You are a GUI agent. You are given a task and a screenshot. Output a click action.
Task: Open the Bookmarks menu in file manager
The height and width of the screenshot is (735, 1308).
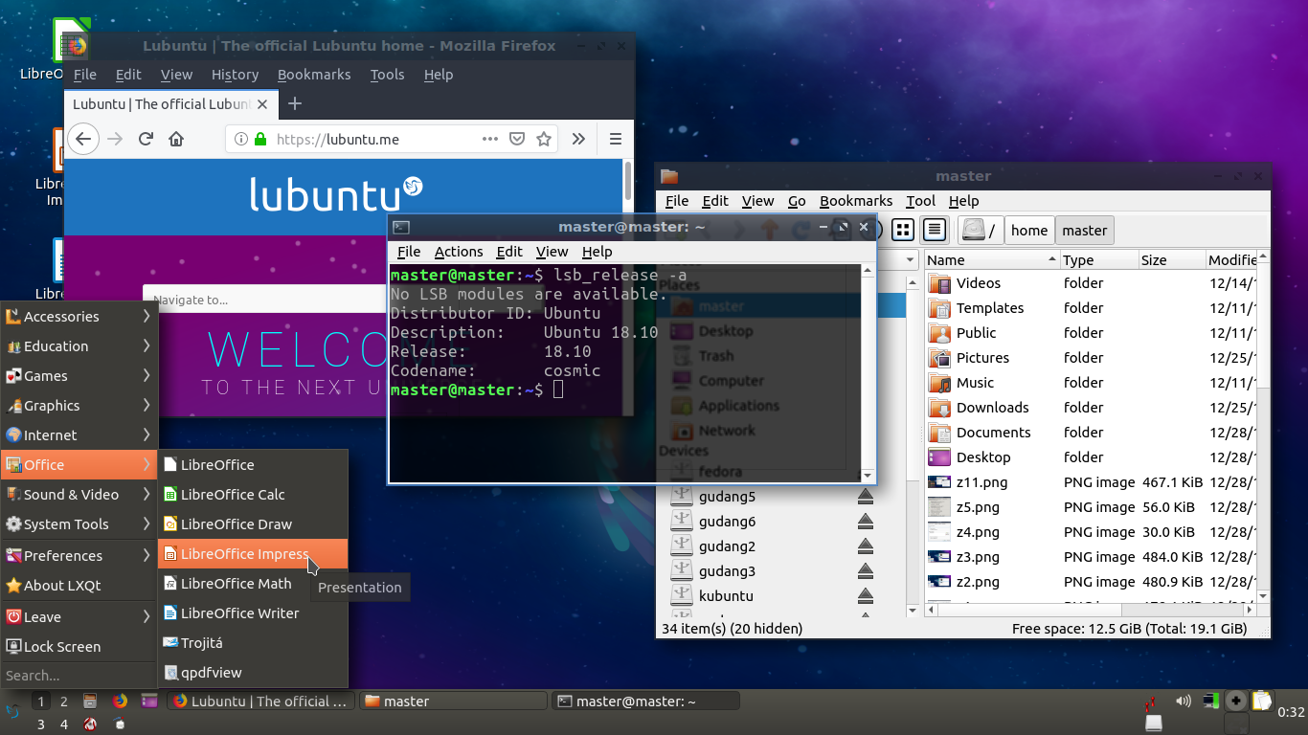[855, 201]
